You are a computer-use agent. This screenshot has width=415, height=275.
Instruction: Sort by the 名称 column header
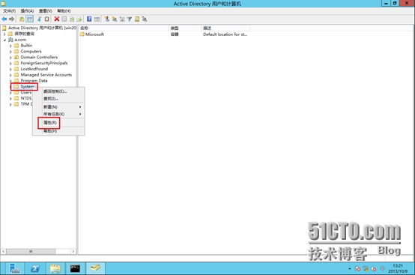(124, 28)
